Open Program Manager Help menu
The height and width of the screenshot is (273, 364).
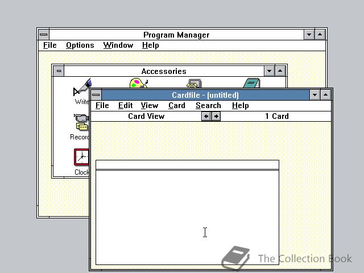[150, 45]
